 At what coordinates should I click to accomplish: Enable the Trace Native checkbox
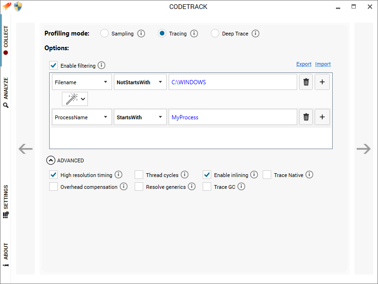pyautogui.click(x=267, y=175)
